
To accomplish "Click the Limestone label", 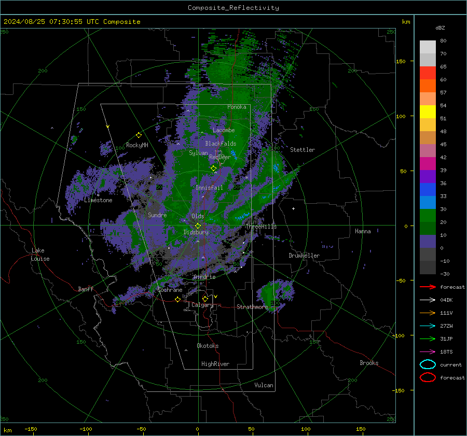I will click(98, 200).
